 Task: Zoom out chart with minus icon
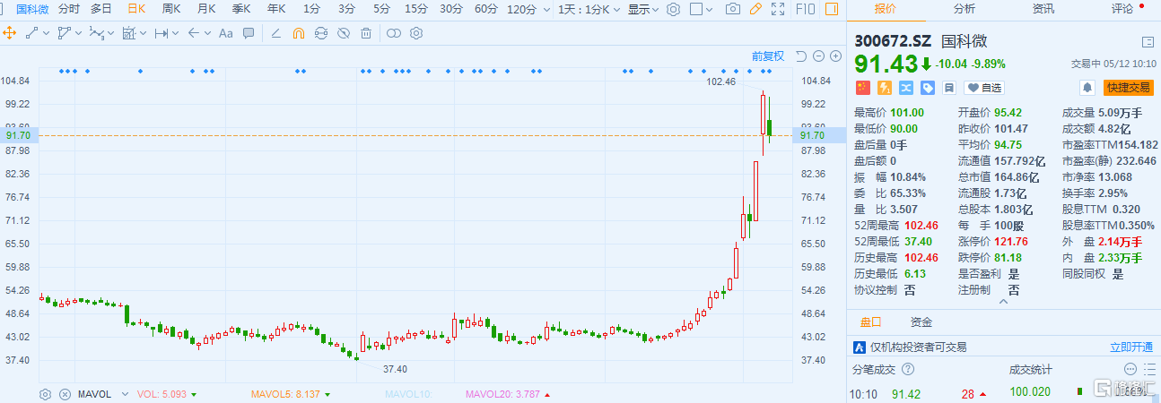pos(818,56)
